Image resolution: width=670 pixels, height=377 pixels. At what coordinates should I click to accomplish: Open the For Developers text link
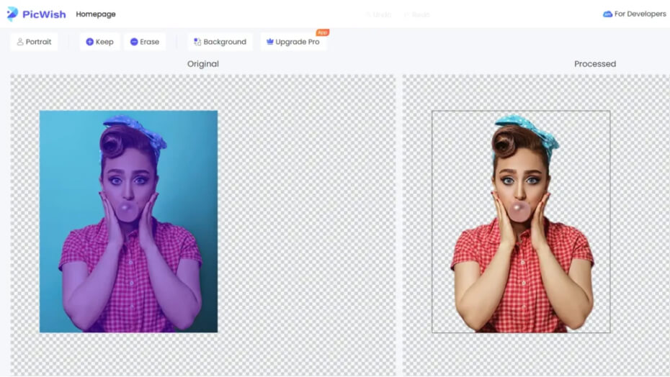(640, 14)
